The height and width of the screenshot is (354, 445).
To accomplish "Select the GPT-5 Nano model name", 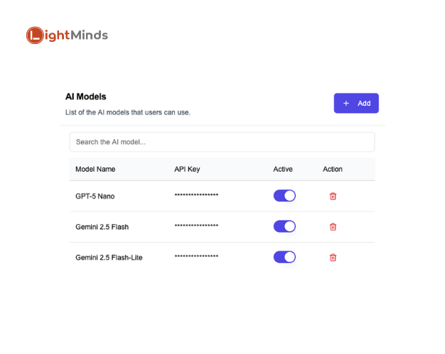I will [x=95, y=196].
